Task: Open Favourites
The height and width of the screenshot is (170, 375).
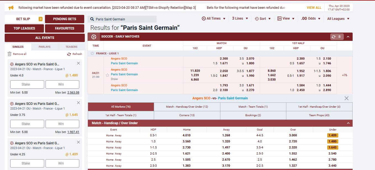Action: (x=65, y=28)
